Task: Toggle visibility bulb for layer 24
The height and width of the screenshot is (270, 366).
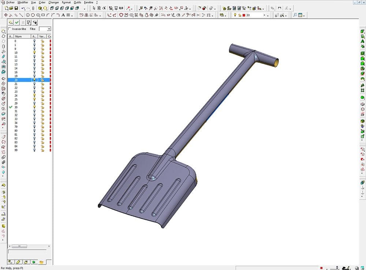Action: pyautogui.click(x=34, y=95)
